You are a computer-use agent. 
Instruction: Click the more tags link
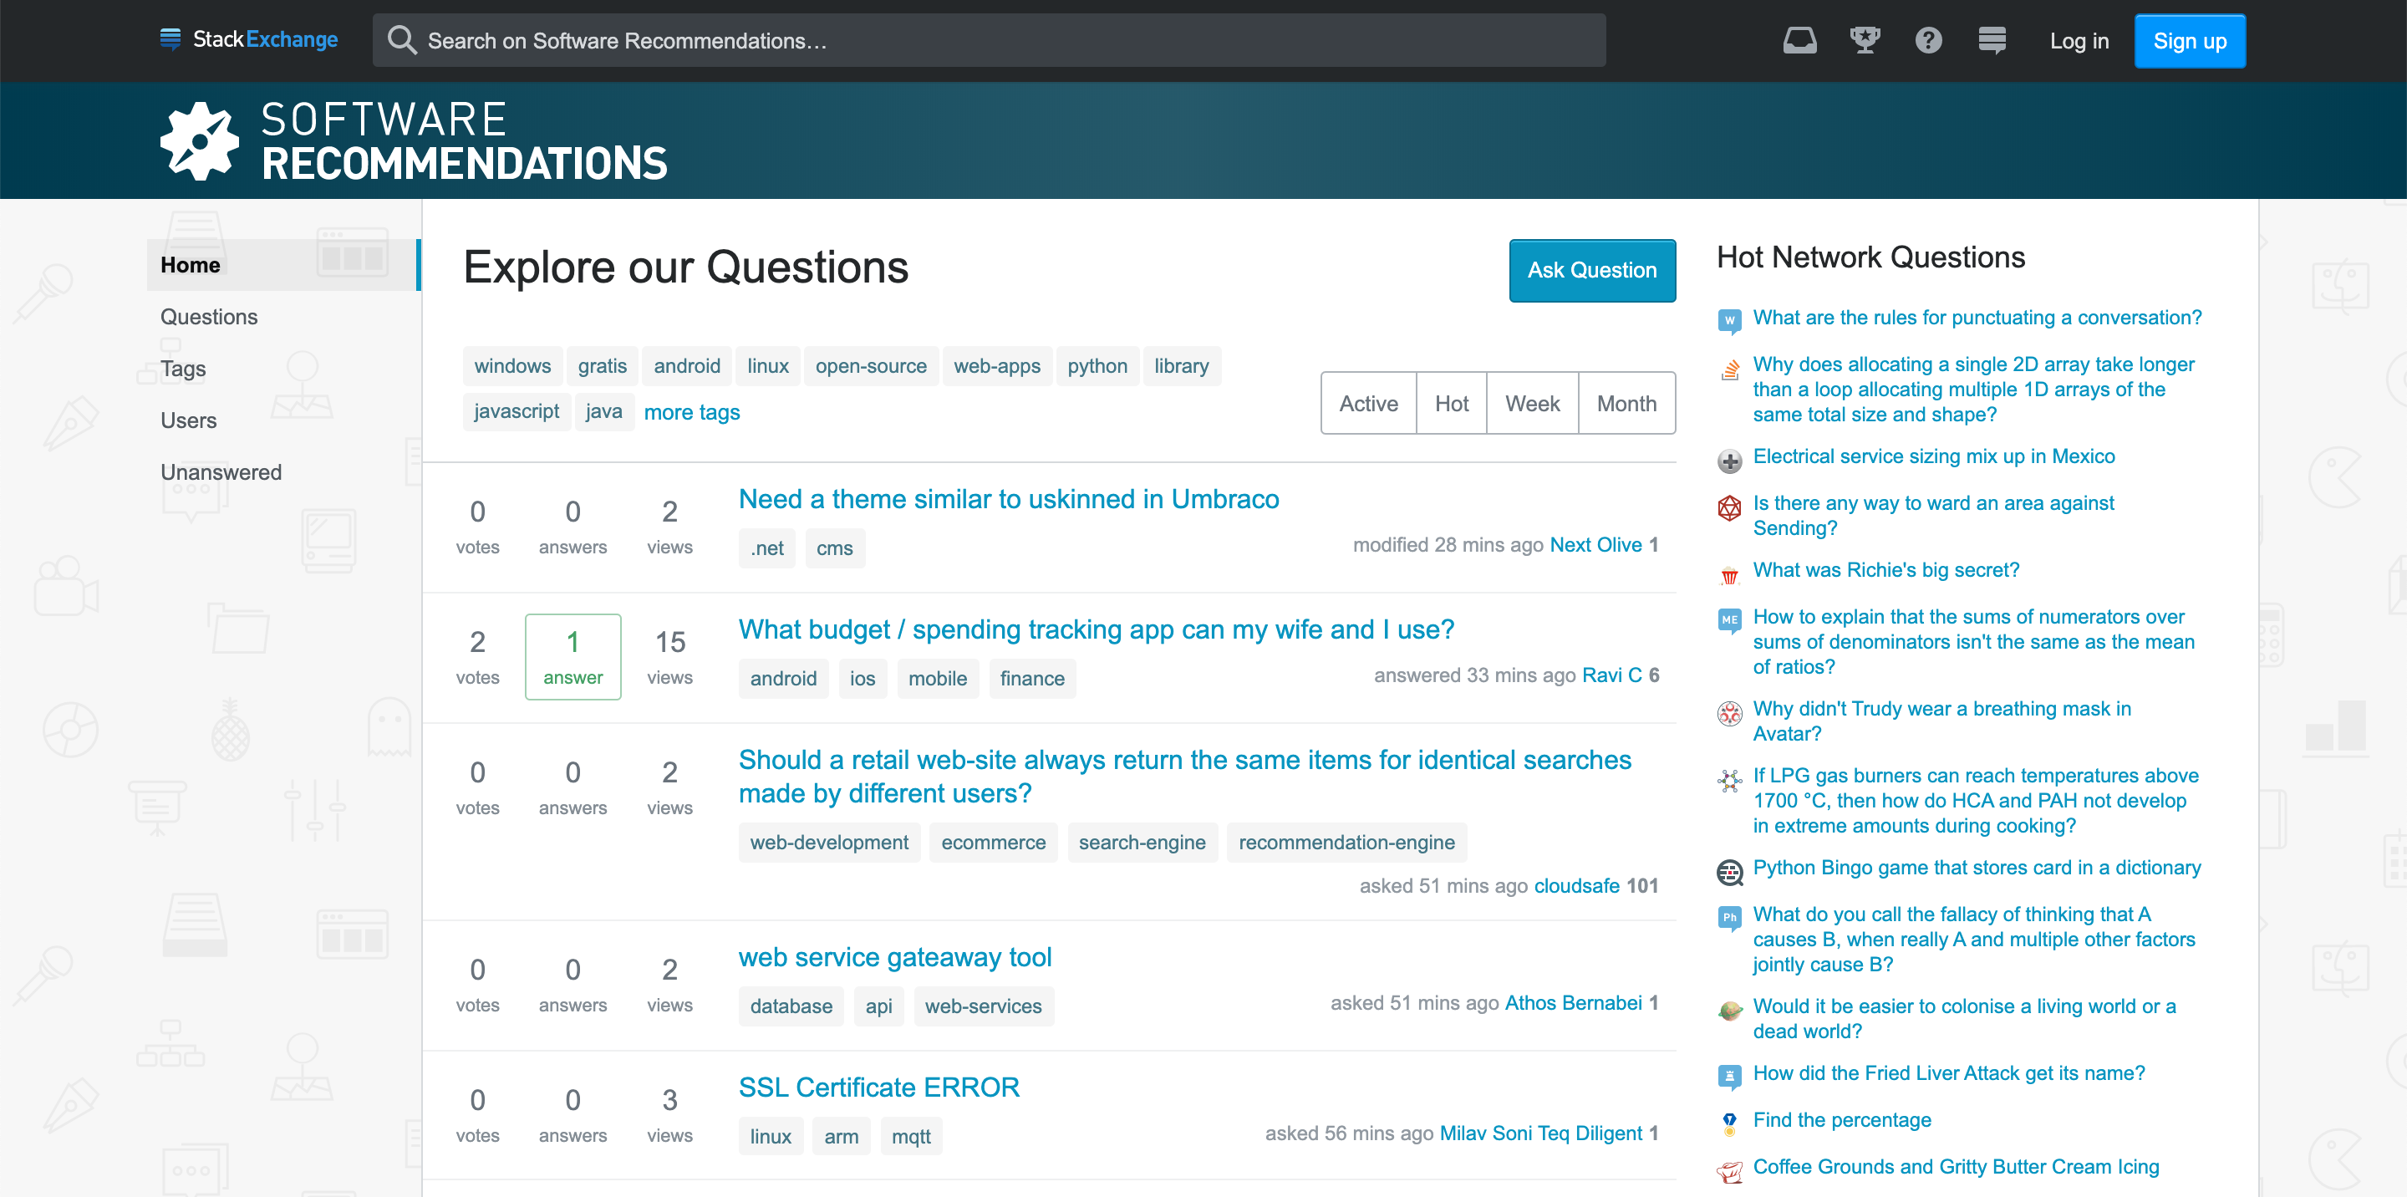[691, 412]
